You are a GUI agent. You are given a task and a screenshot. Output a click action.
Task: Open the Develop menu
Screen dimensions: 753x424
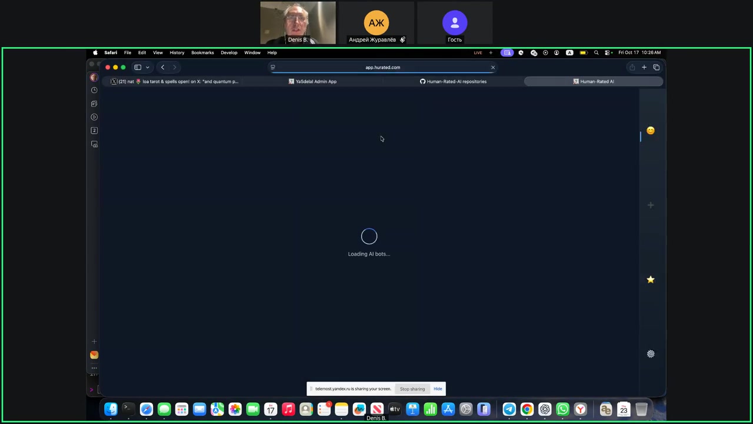click(229, 52)
